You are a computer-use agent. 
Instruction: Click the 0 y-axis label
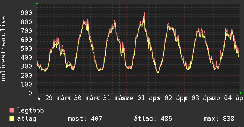30,93
